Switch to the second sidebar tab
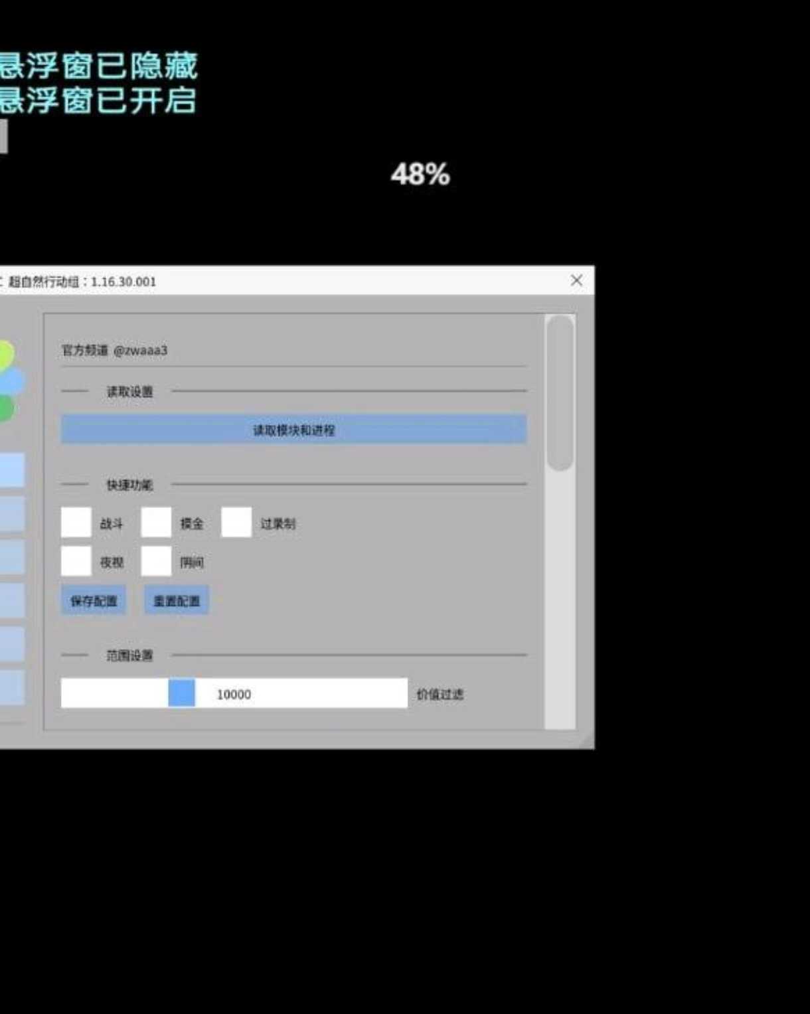Viewport: 810px width, 1014px height. (x=12, y=513)
